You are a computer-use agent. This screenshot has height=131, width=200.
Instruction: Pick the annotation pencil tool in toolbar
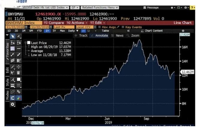[x=19, y=36]
